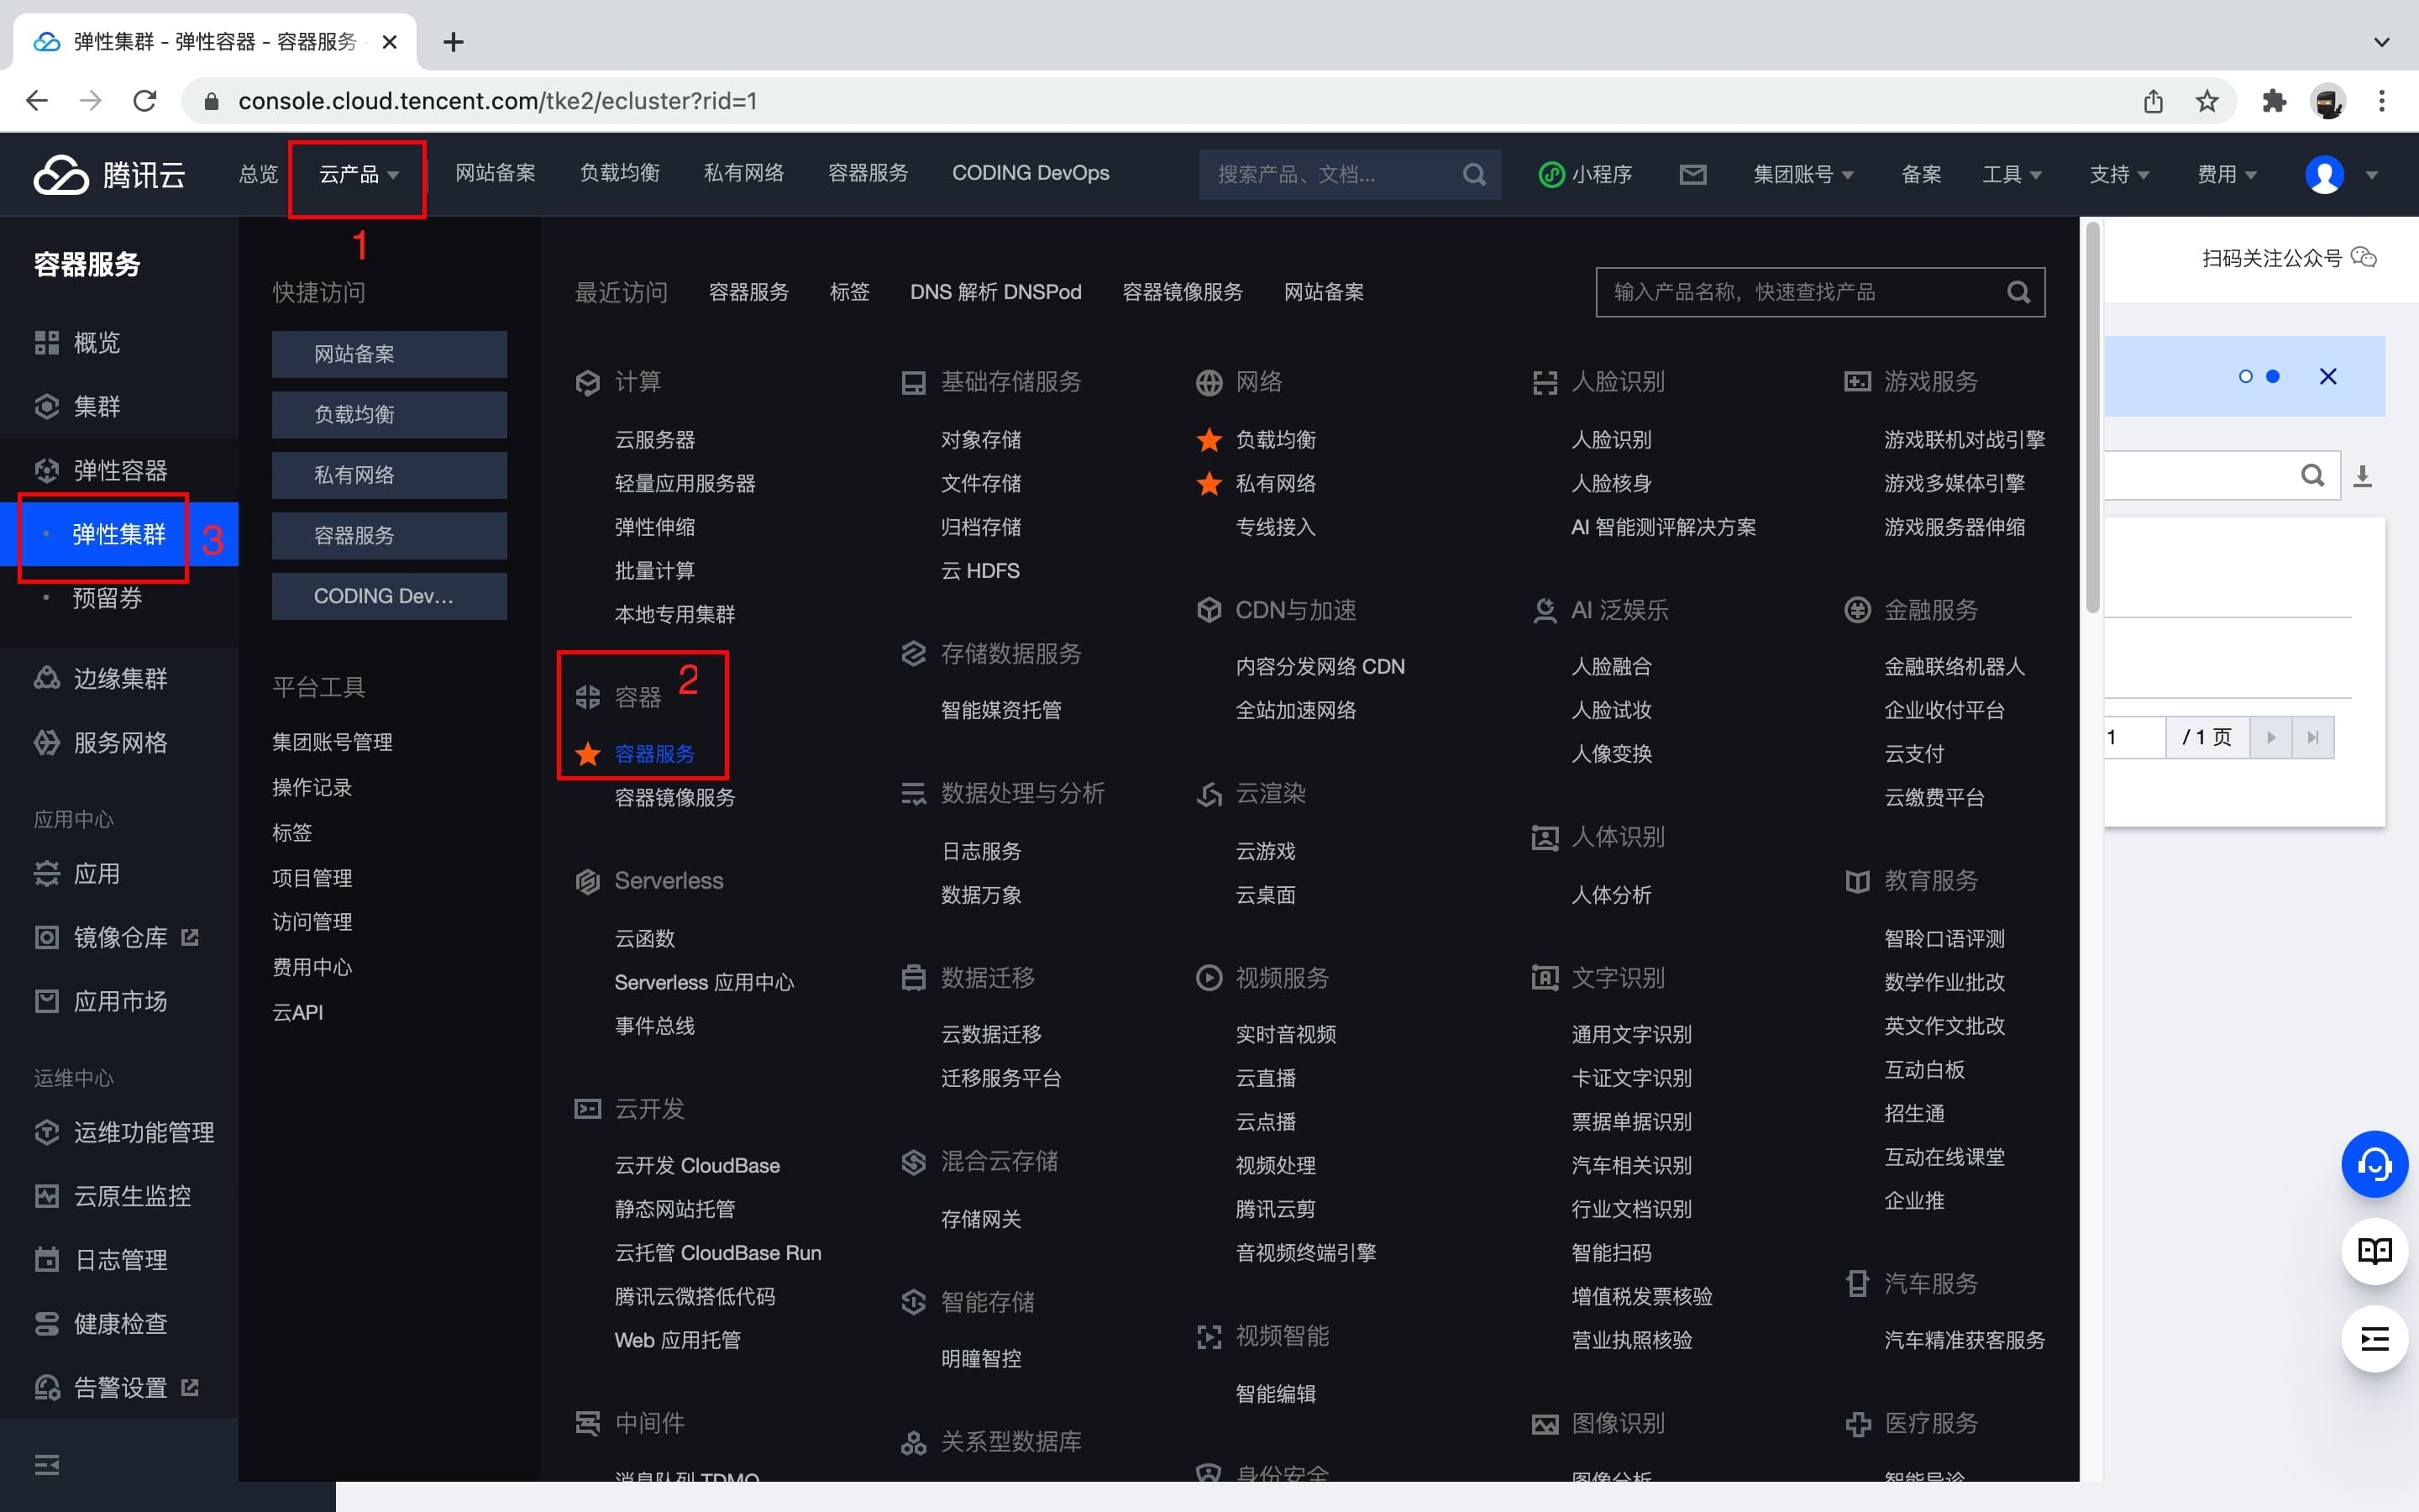
Task: Click the 负载均衡 starred favorite link
Action: click(x=1277, y=439)
